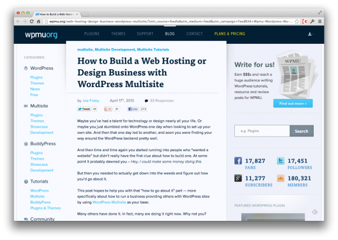Screen dimensions: 338x240
Task: Open the Support navigation item
Action: [x=145, y=34]
